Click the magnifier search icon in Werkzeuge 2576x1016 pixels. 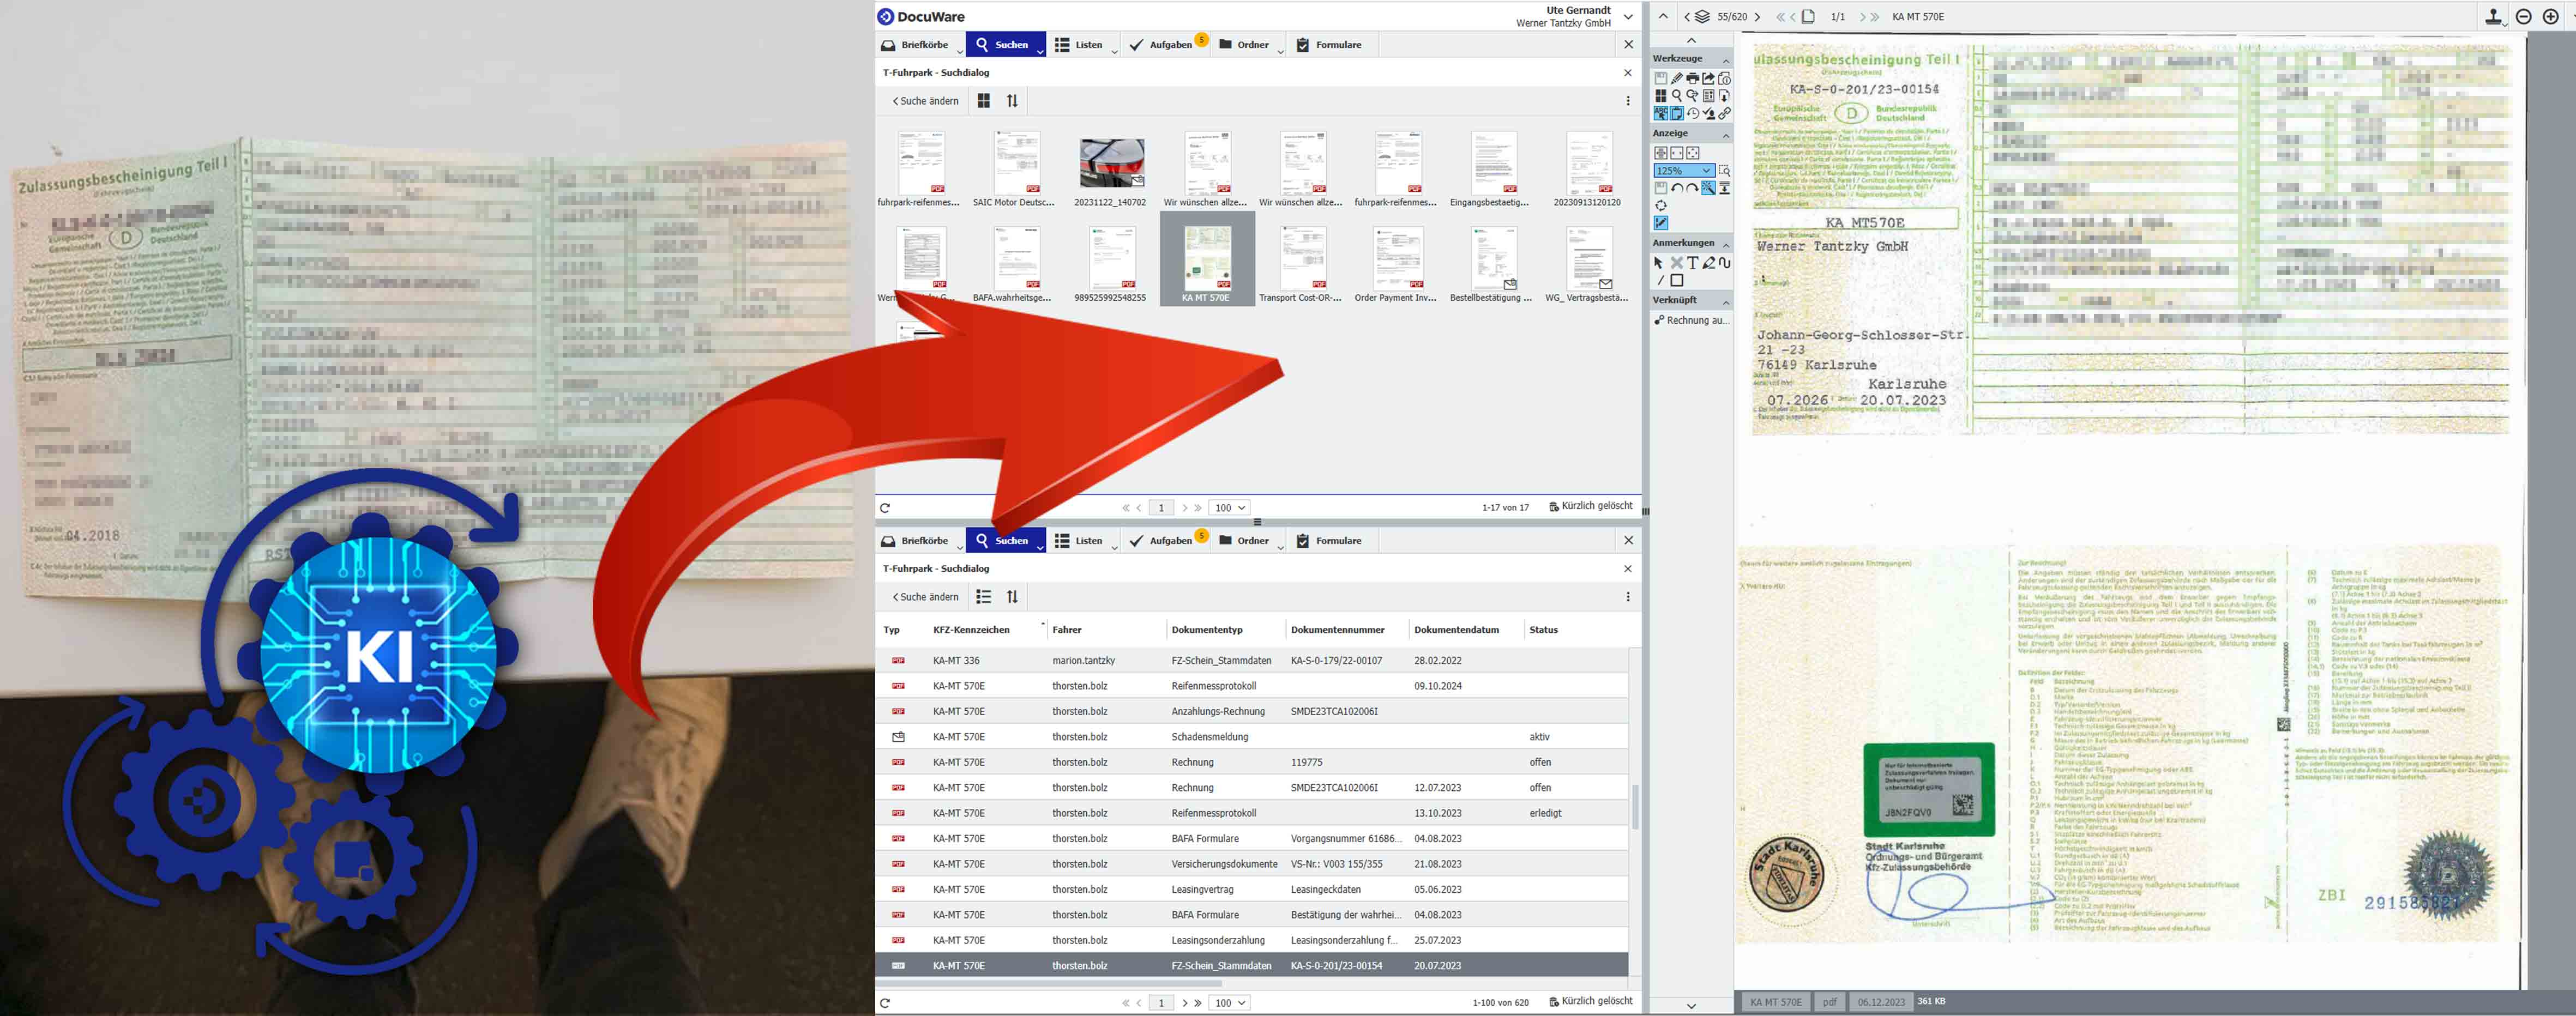point(1677,96)
